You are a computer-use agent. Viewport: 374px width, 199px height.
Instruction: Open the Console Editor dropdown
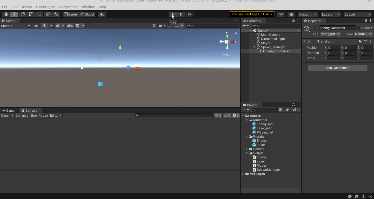pos(56,116)
